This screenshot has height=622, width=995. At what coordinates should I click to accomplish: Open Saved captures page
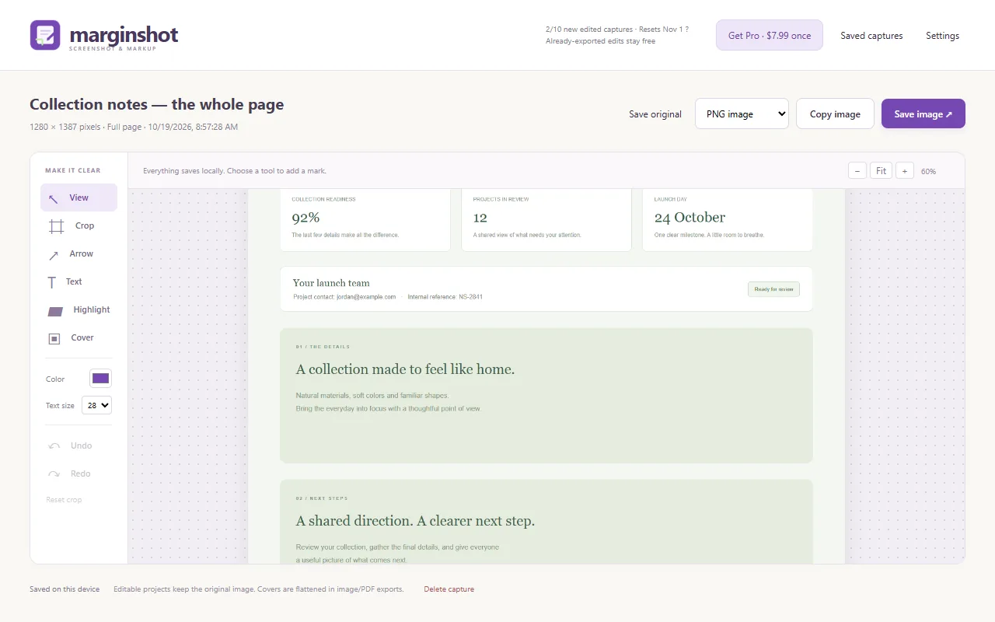(871, 36)
